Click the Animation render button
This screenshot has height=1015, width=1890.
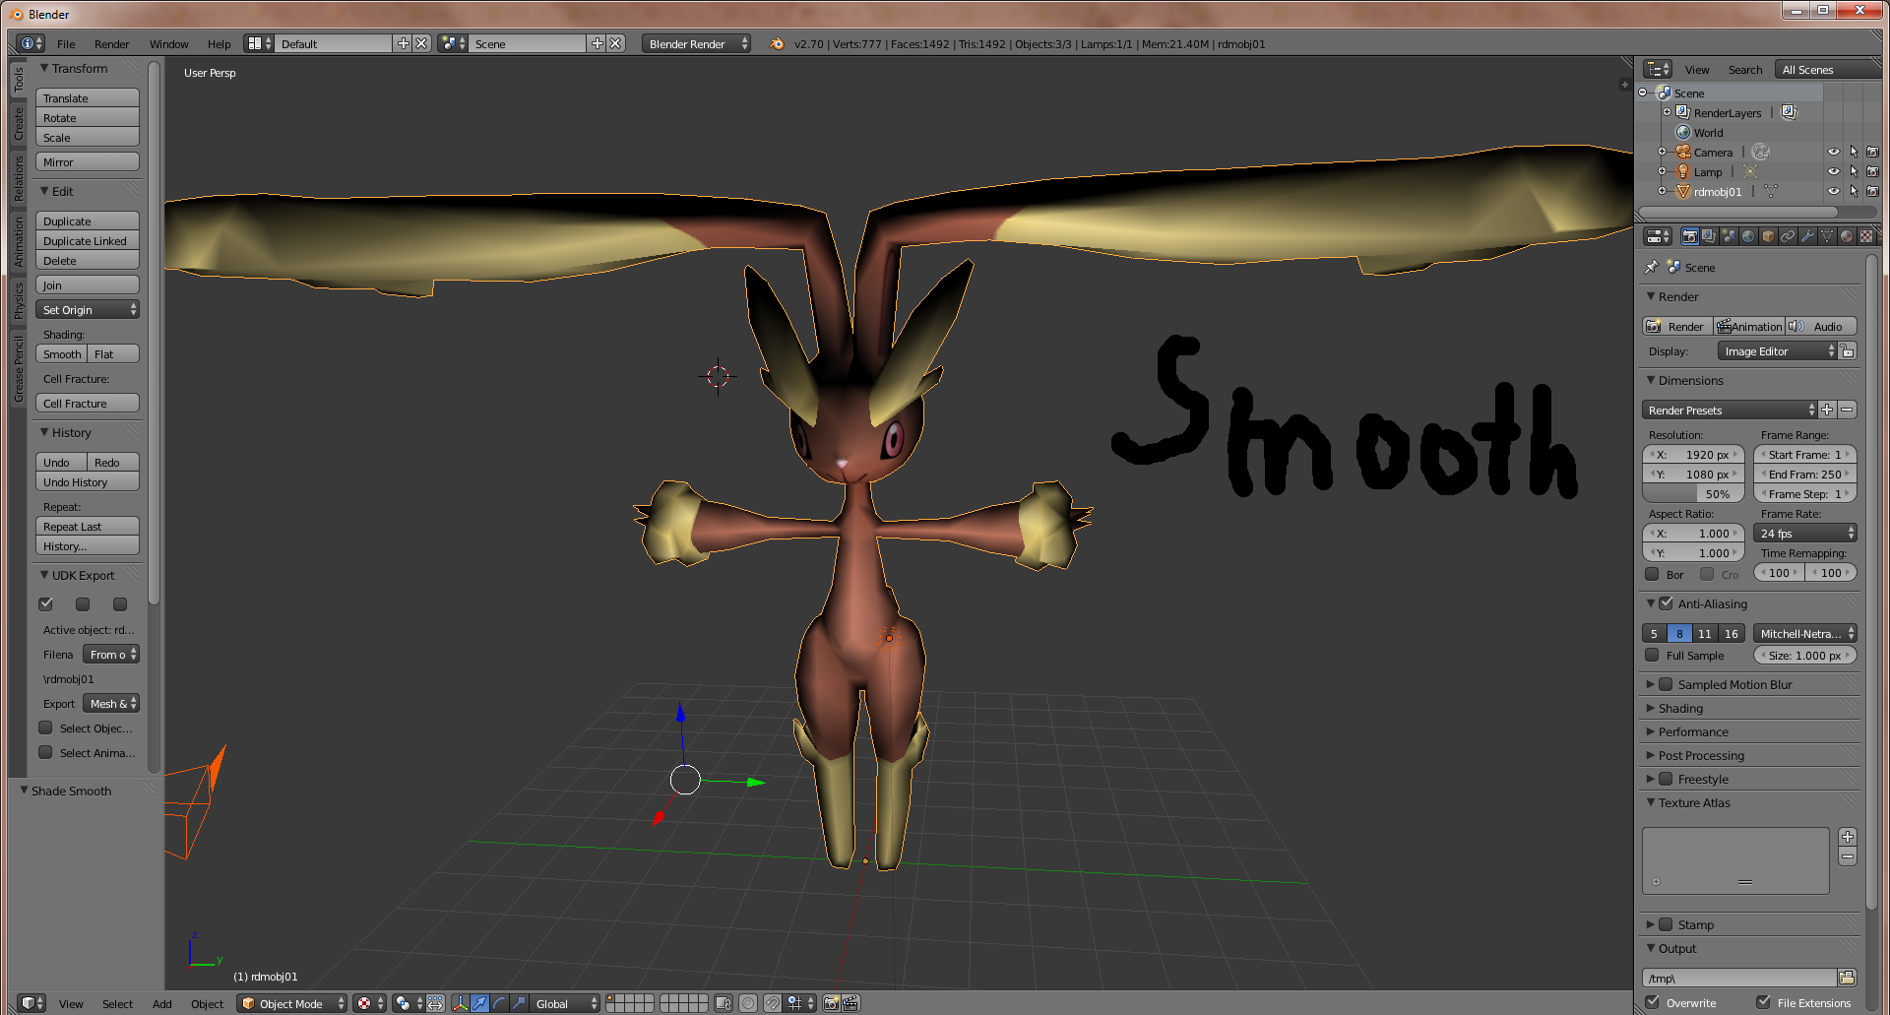(1750, 326)
